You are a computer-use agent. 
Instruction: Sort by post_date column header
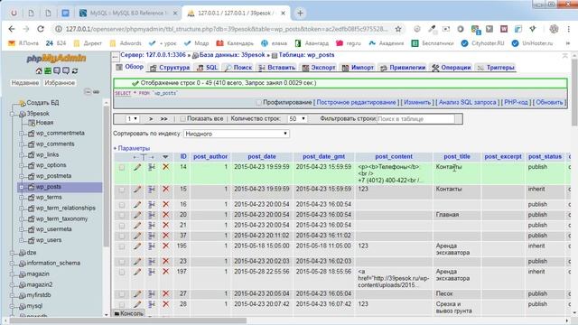[x=262, y=156]
